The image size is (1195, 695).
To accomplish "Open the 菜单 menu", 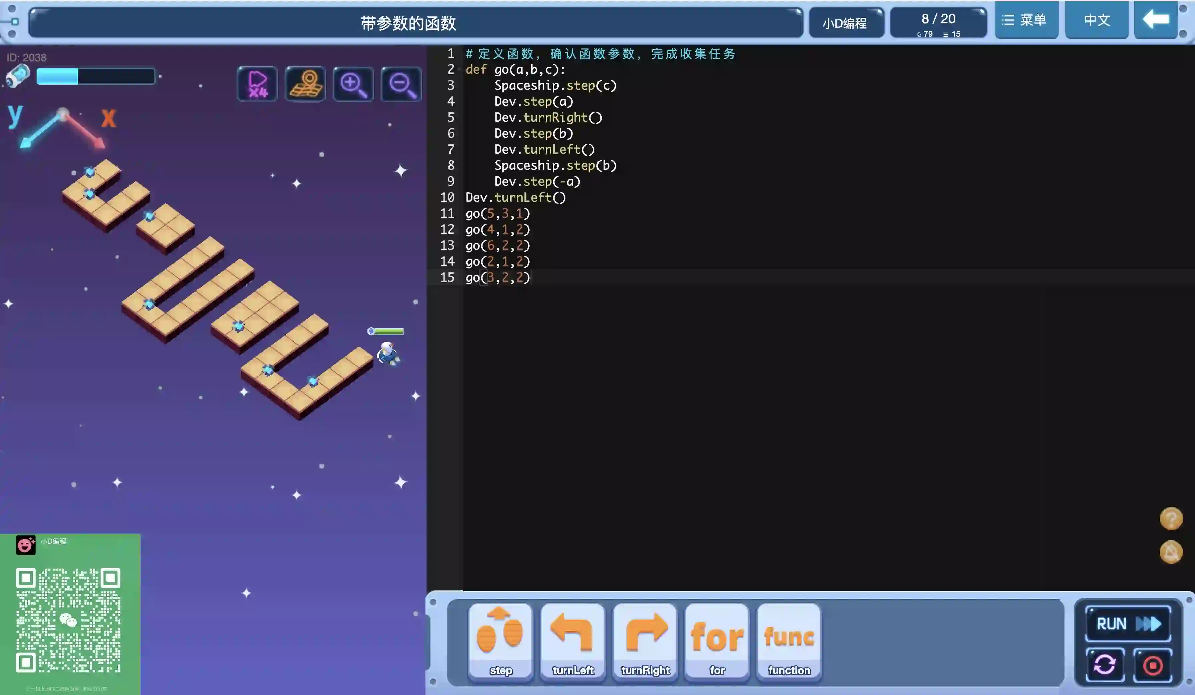I will pos(1026,20).
